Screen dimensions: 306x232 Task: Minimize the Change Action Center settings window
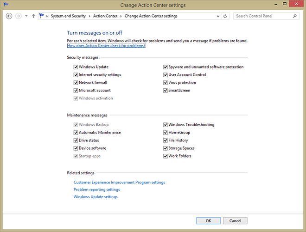[276, 4]
